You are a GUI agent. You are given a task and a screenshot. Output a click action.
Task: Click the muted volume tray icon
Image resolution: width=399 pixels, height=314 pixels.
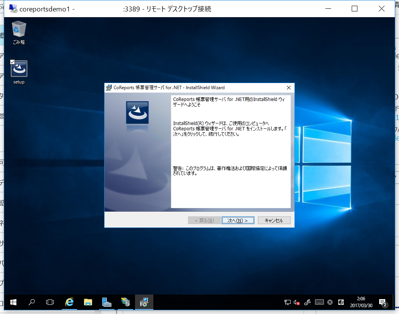296,302
